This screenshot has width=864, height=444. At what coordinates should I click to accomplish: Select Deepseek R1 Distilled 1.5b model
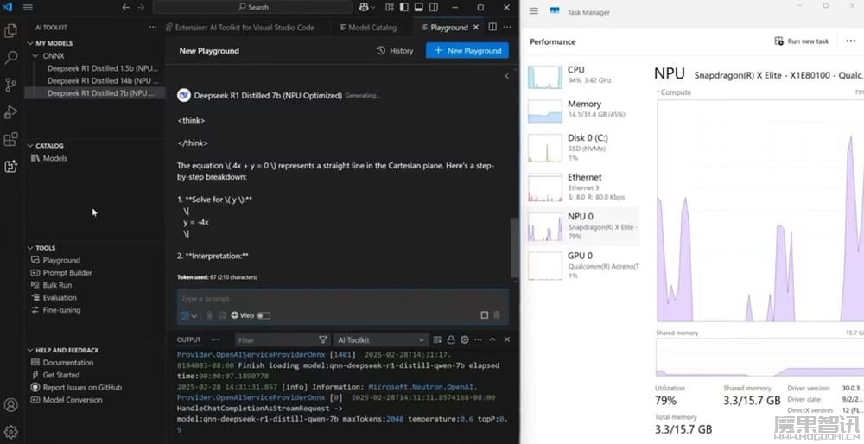click(103, 68)
